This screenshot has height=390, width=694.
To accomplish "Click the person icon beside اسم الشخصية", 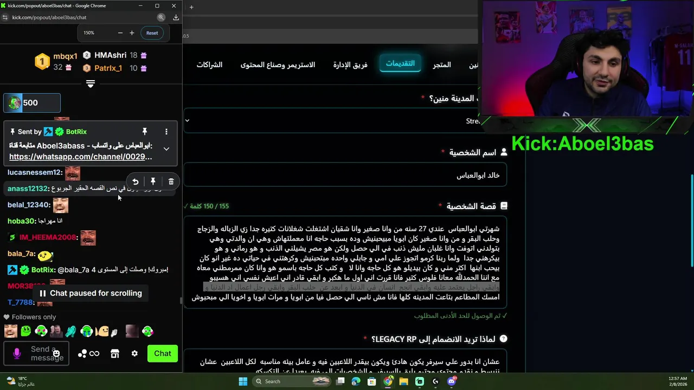I will 504,153.
